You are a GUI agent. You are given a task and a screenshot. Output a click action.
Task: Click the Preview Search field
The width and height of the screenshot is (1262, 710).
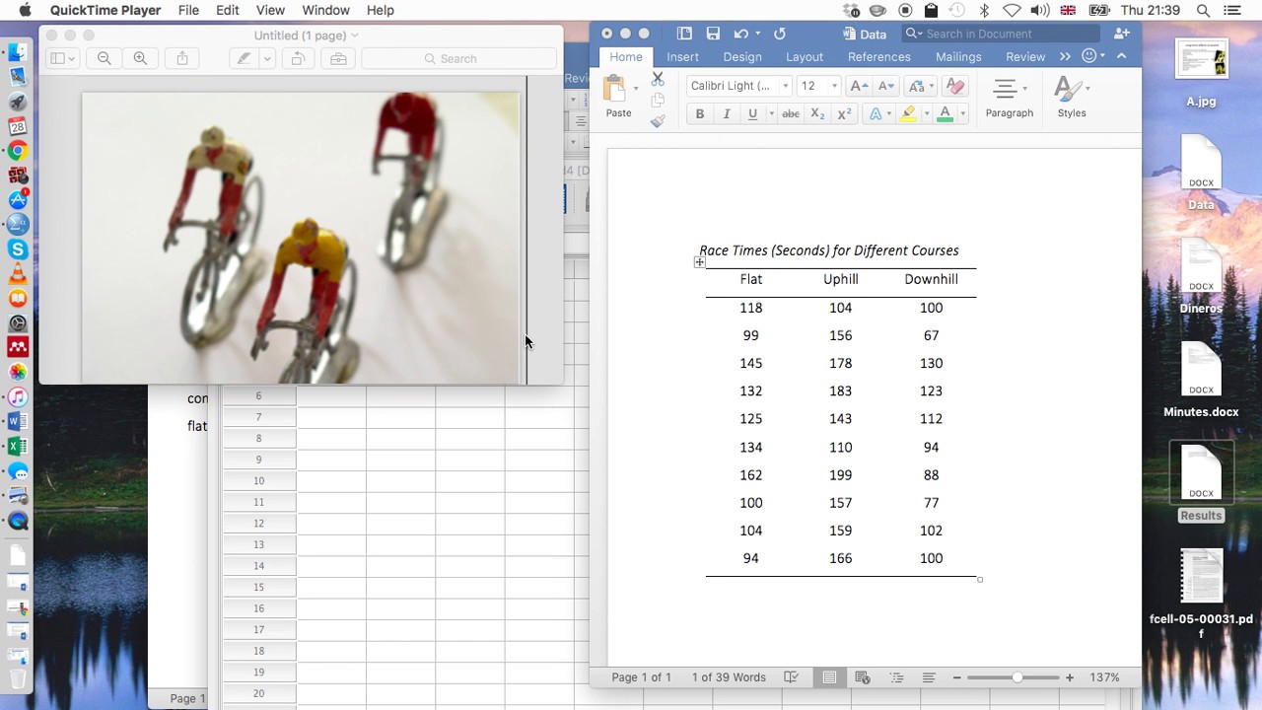coord(457,58)
